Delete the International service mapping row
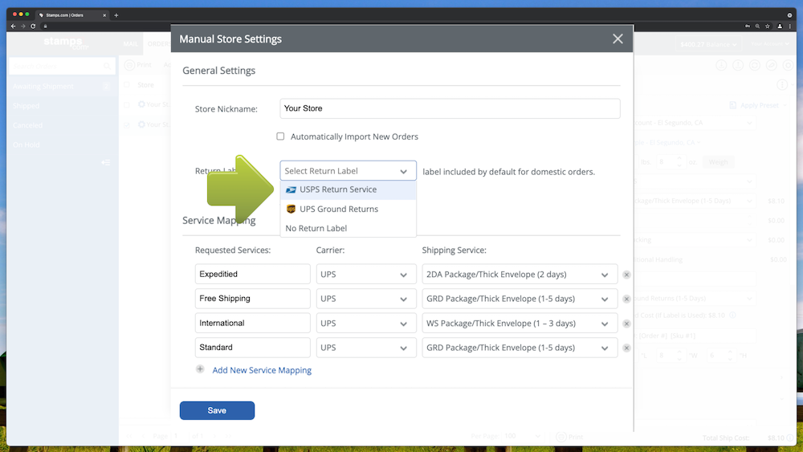 (x=626, y=324)
